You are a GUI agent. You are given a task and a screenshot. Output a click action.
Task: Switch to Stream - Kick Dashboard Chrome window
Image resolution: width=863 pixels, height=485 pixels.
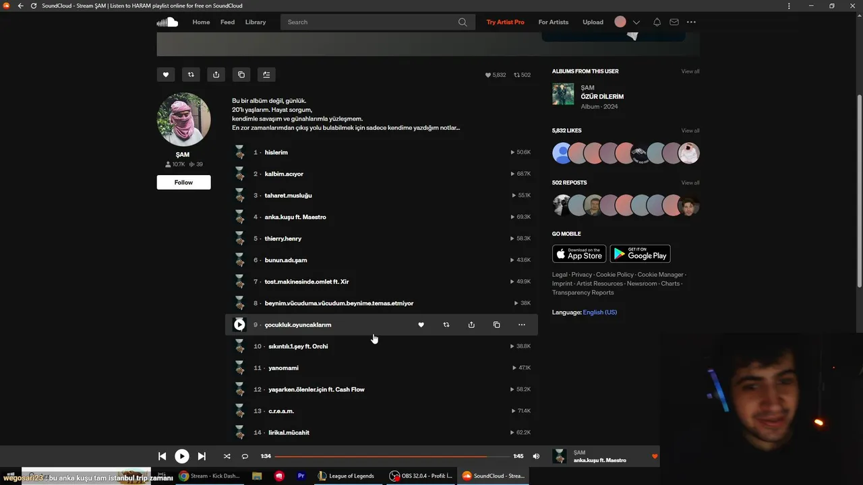(x=210, y=476)
